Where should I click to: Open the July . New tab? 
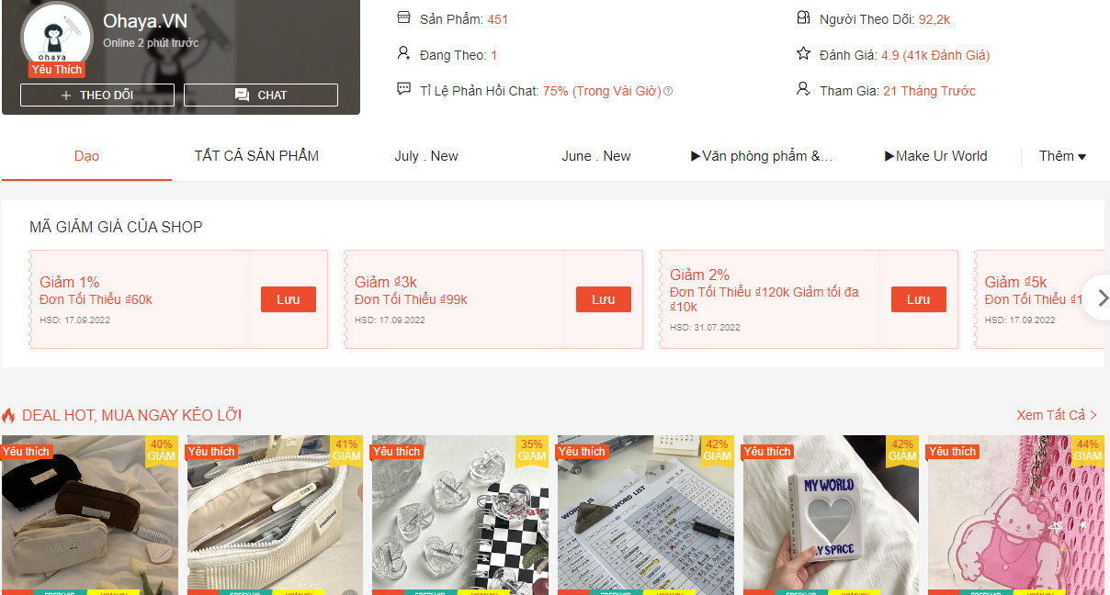pos(426,156)
